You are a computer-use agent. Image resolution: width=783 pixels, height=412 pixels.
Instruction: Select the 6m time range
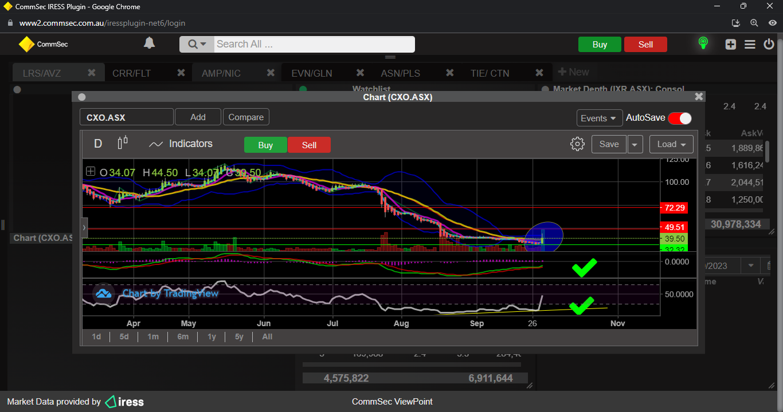183,336
